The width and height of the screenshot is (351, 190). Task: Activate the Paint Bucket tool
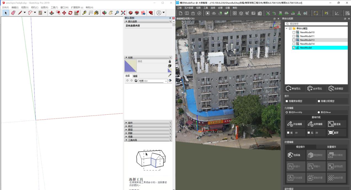(96, 13)
